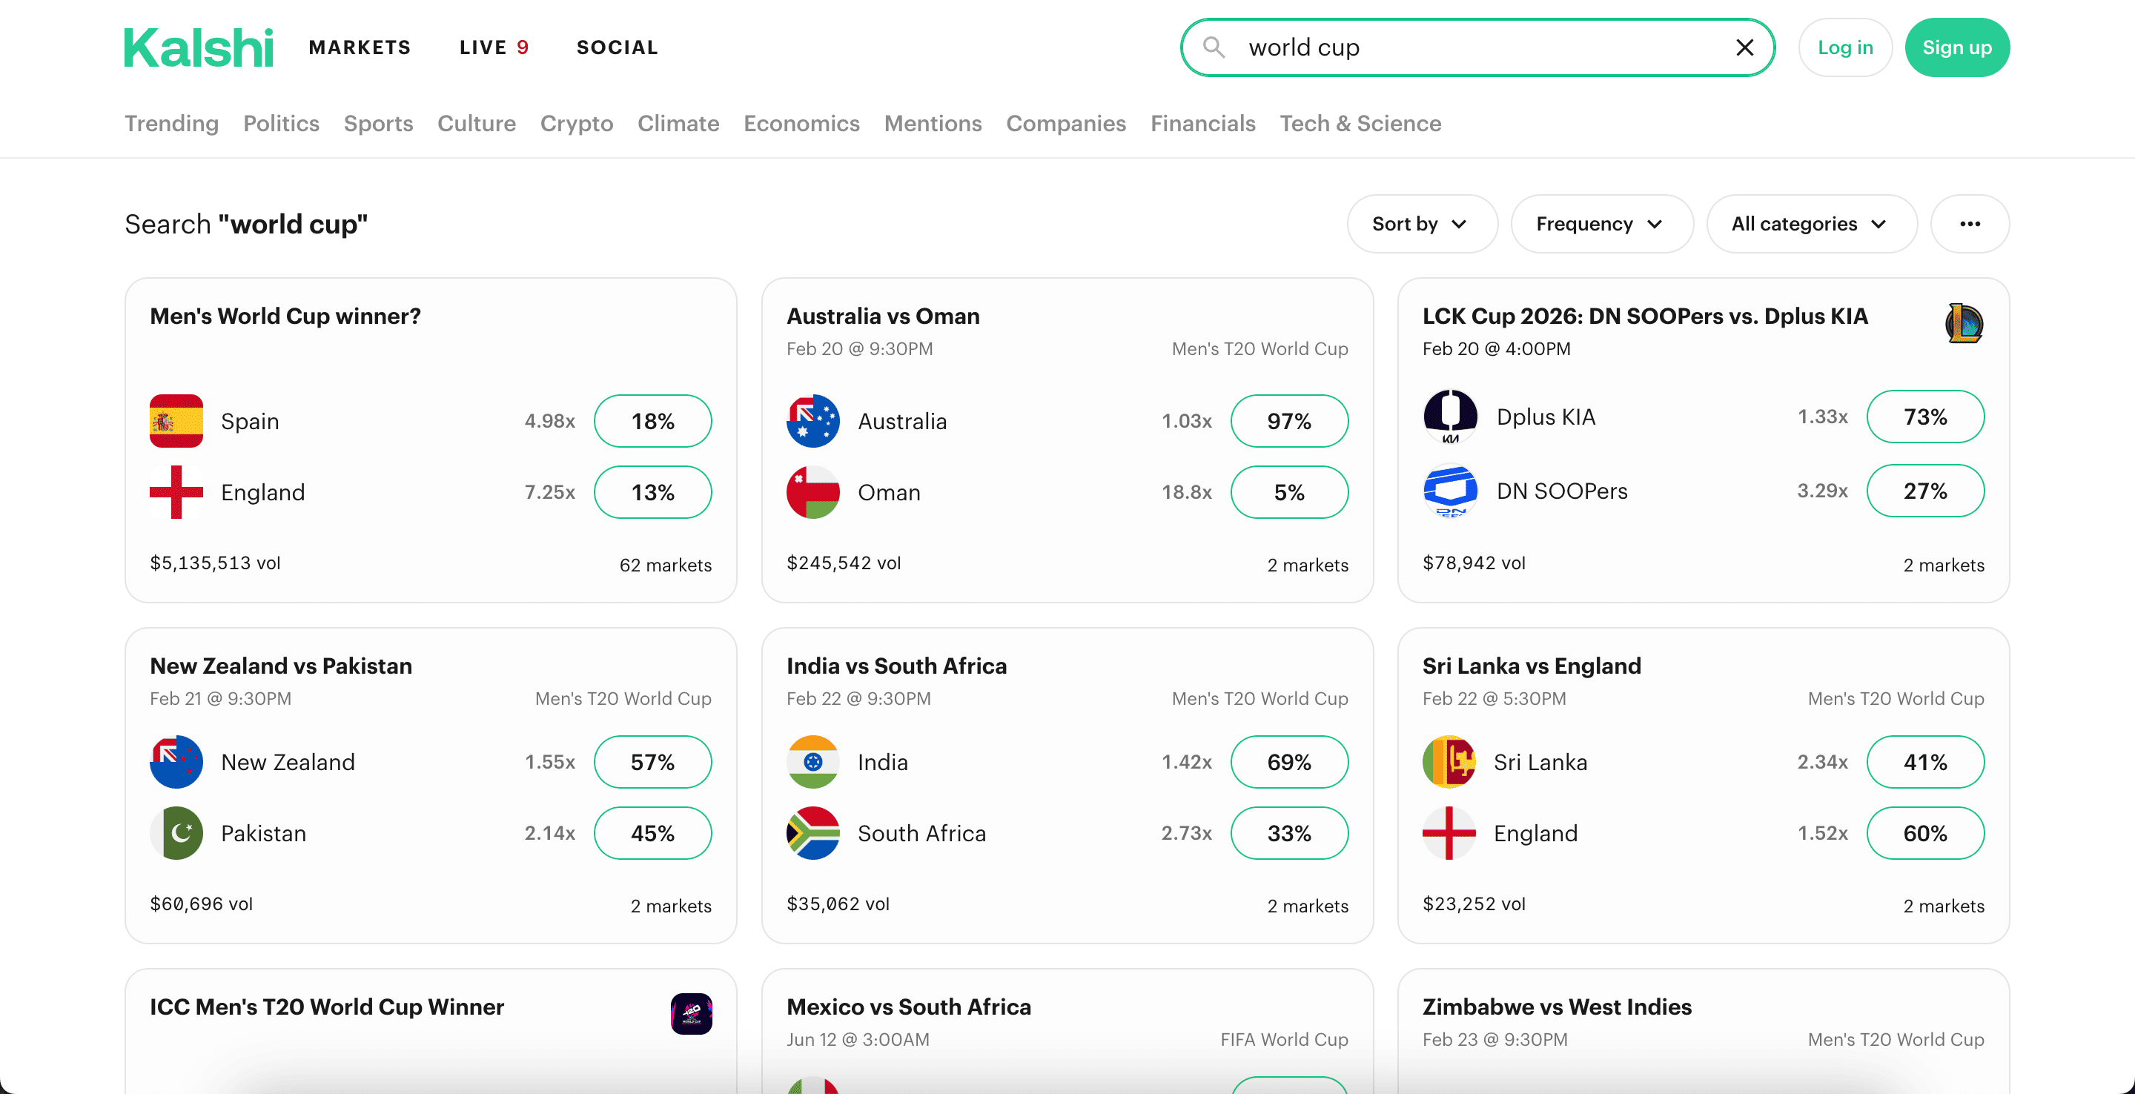Click the ICC Men's T20 World Cup icon
Image resolution: width=2135 pixels, height=1094 pixels.
[x=692, y=1012]
